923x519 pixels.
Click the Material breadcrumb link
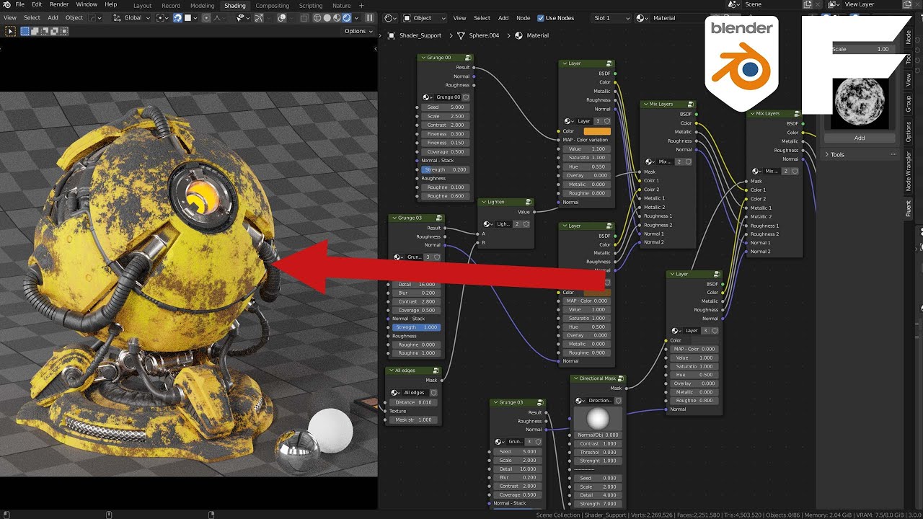[537, 35]
